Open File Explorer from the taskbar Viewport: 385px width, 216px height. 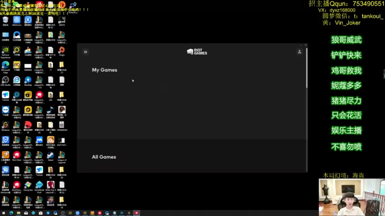[18, 213]
